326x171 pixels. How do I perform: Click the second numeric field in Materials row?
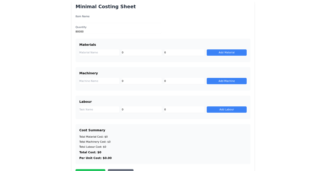[184, 52]
